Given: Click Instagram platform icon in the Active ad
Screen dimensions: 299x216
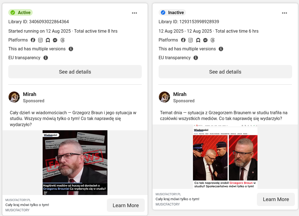Looking at the screenshot, I should 40,40.
